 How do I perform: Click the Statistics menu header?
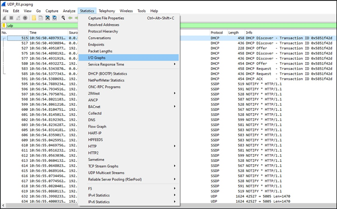pyautogui.click(x=87, y=11)
